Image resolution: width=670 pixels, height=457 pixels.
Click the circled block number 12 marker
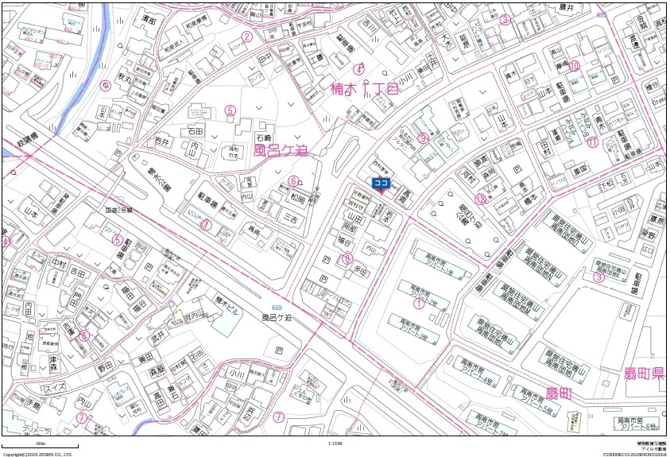[479, 199]
